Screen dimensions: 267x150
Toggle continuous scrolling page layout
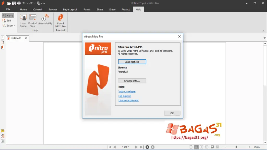click(196, 147)
